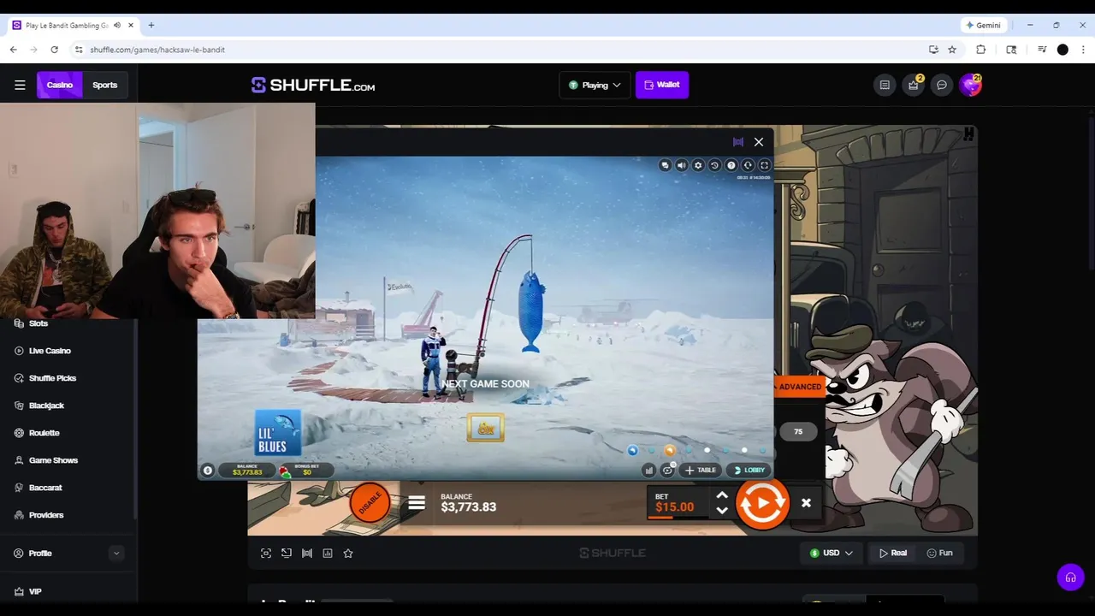Click the live game dollar balance icon
Screen dimensions: 1095x616
207,471
